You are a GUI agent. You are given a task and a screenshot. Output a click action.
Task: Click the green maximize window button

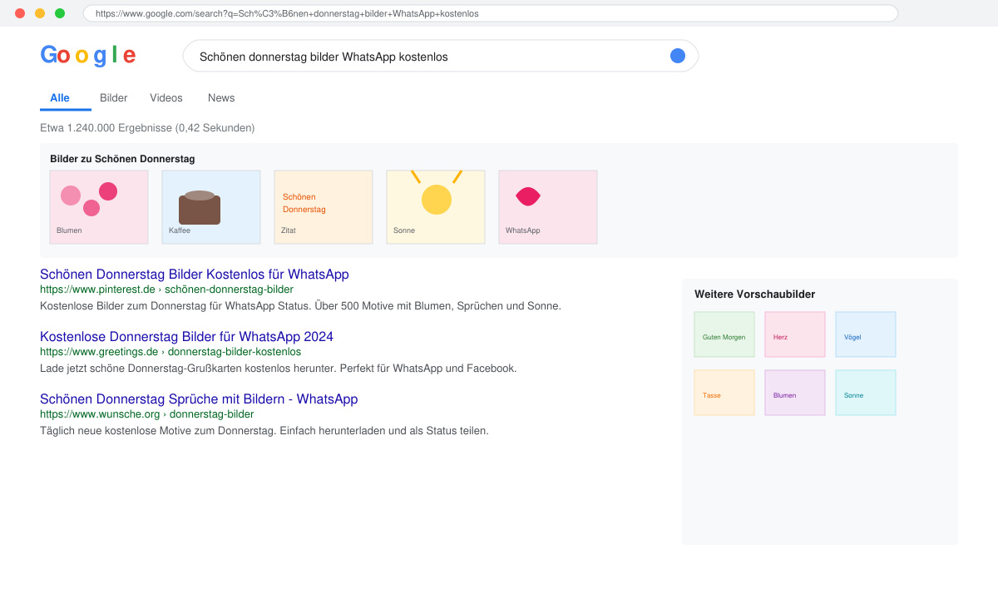point(60,13)
